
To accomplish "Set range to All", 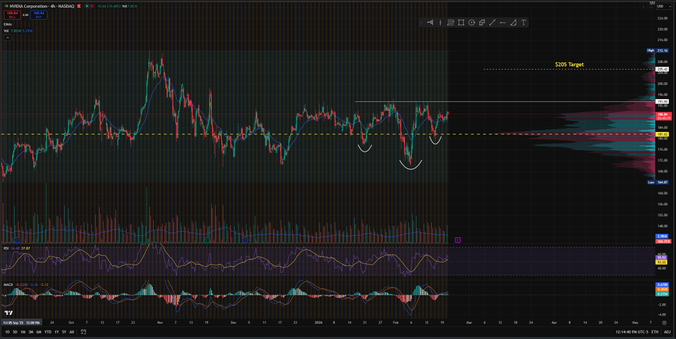I will tap(72, 332).
